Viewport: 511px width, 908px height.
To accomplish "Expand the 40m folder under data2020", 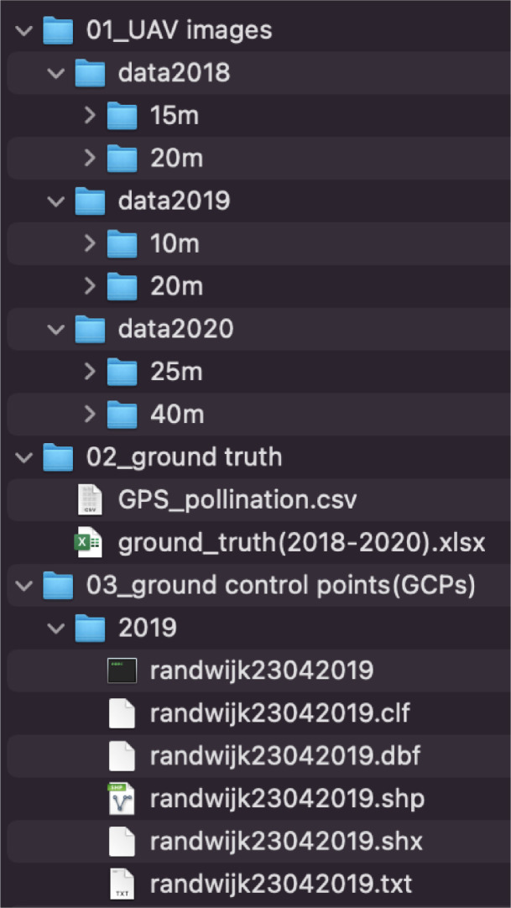I will click(91, 415).
